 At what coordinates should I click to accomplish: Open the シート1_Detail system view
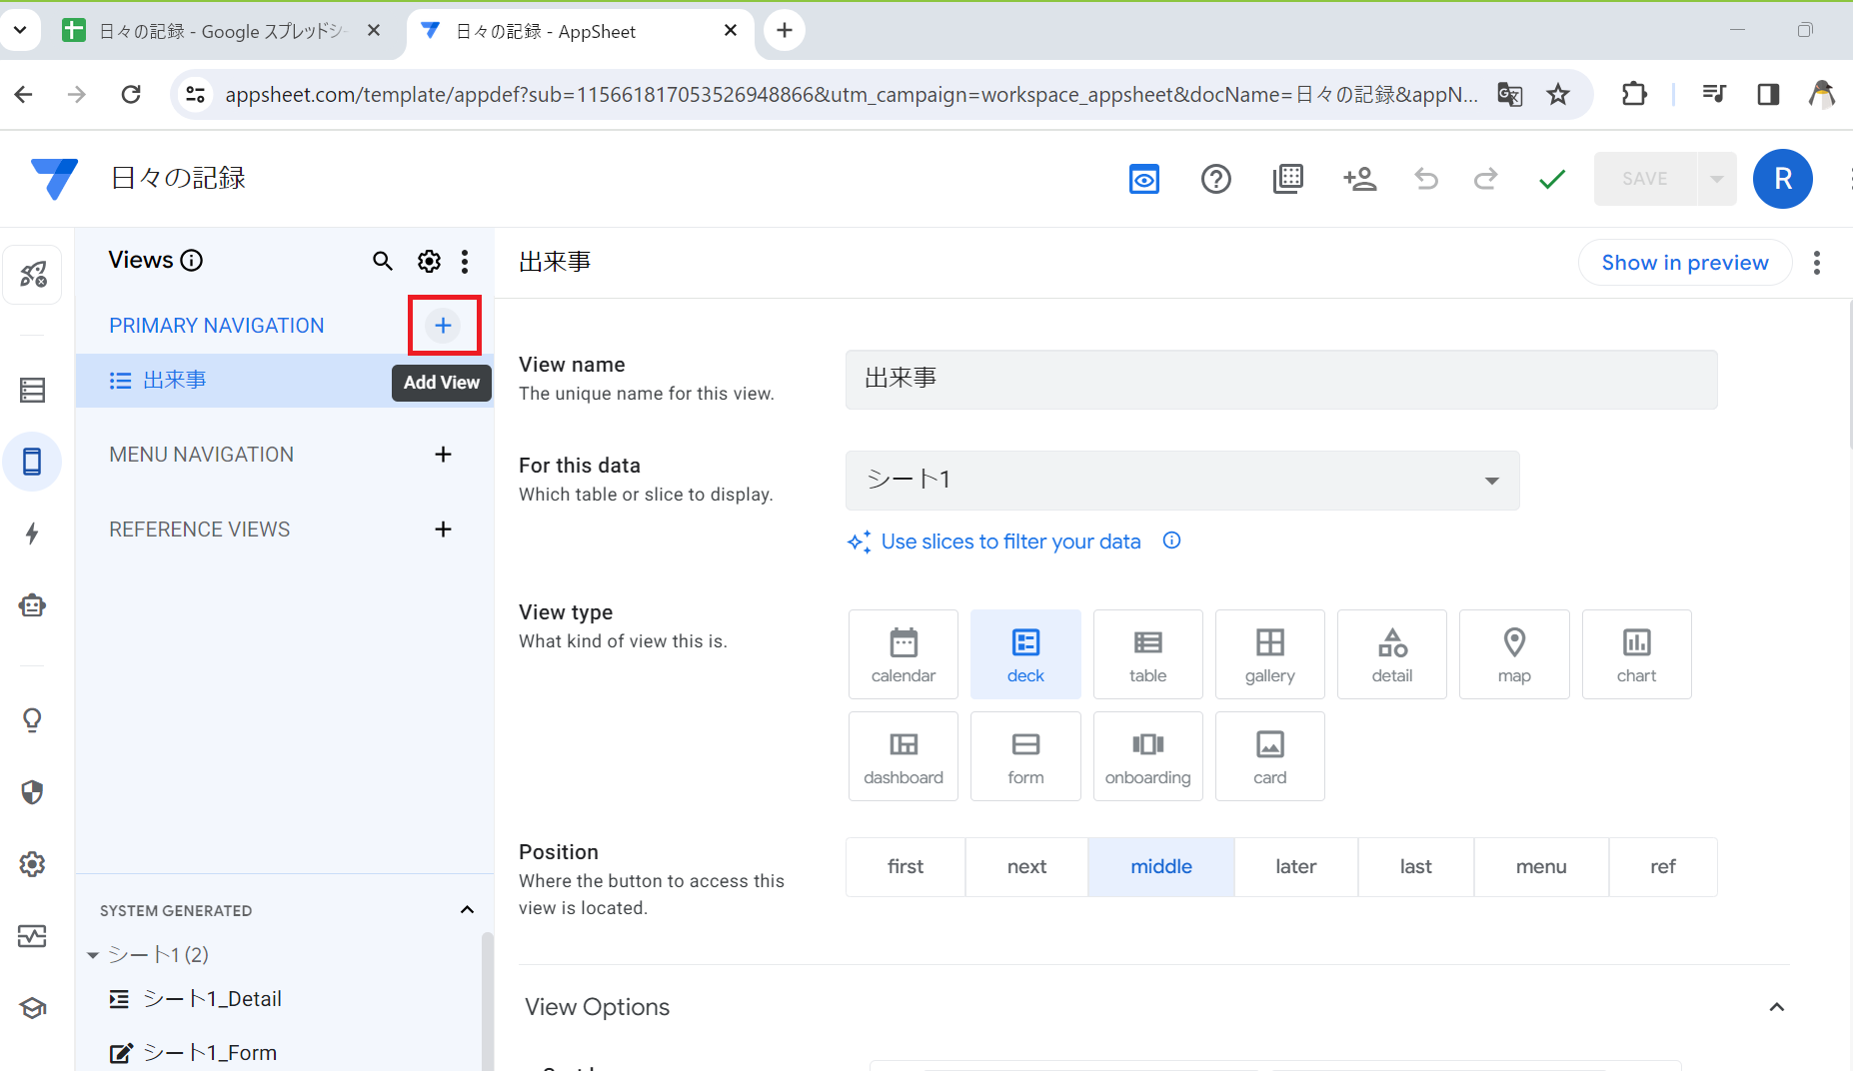coord(212,999)
